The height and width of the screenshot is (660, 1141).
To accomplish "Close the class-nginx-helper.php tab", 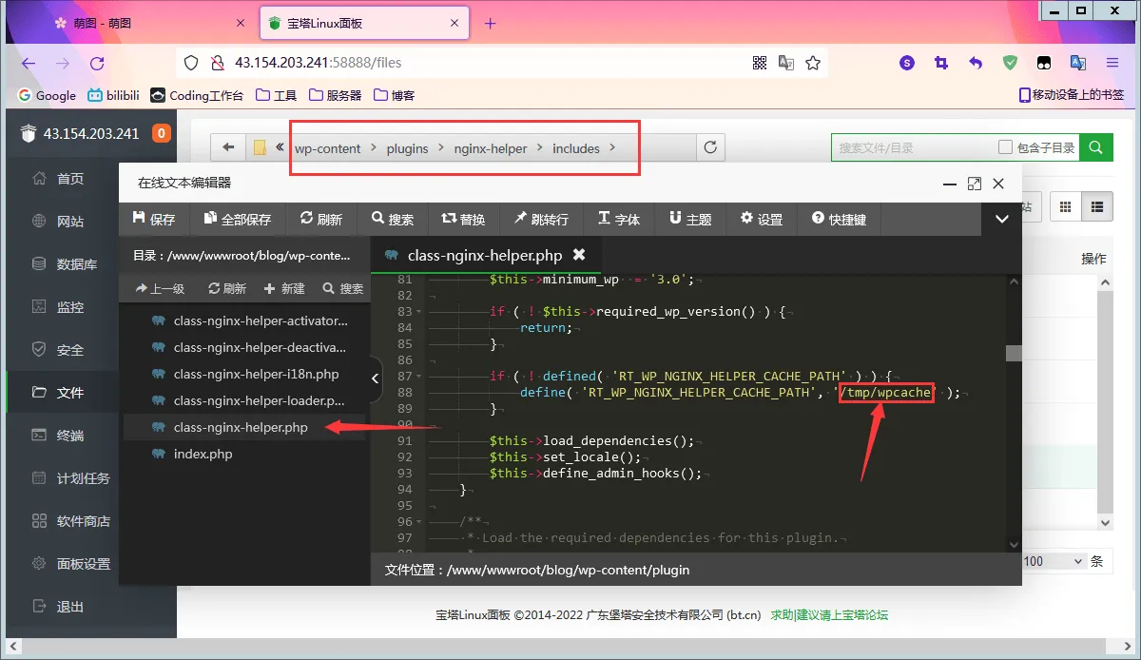I will pyautogui.click(x=579, y=255).
